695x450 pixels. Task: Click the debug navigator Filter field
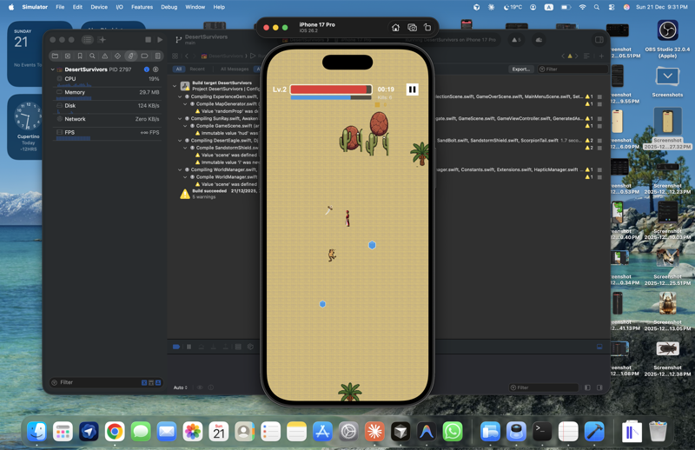tap(96, 382)
